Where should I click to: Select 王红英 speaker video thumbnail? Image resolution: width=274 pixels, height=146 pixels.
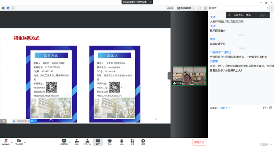point(189,76)
